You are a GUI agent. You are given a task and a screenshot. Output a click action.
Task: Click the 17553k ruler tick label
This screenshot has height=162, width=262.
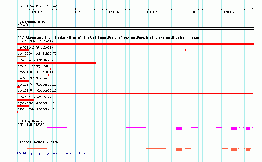click(x=152, y=12)
